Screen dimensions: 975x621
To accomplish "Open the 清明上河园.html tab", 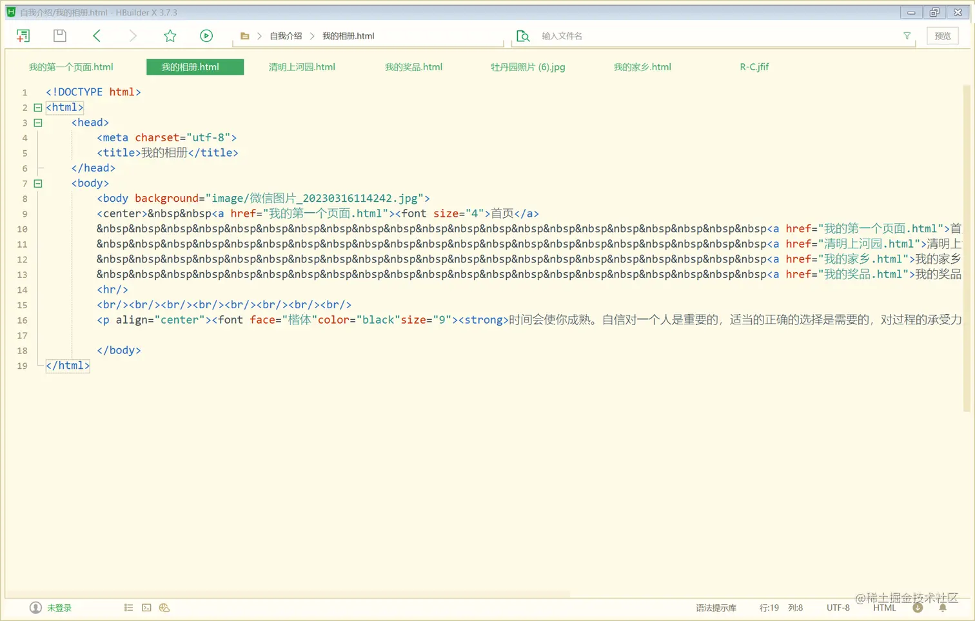I will [x=302, y=67].
